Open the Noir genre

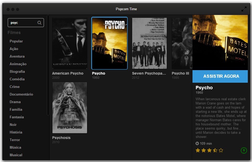click(x=13, y=125)
